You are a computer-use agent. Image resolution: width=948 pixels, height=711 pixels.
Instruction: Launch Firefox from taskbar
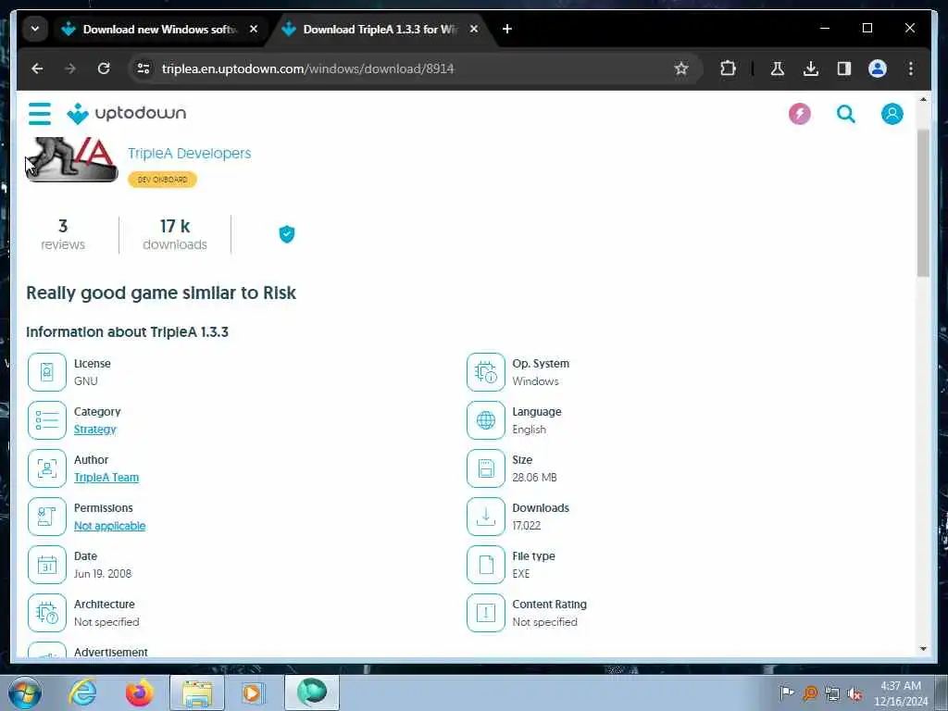(140, 692)
